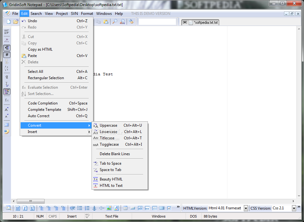This screenshot has width=304, height=222.
Task: Toggle line numbers (#) sidebar button
Action: coord(7,55)
